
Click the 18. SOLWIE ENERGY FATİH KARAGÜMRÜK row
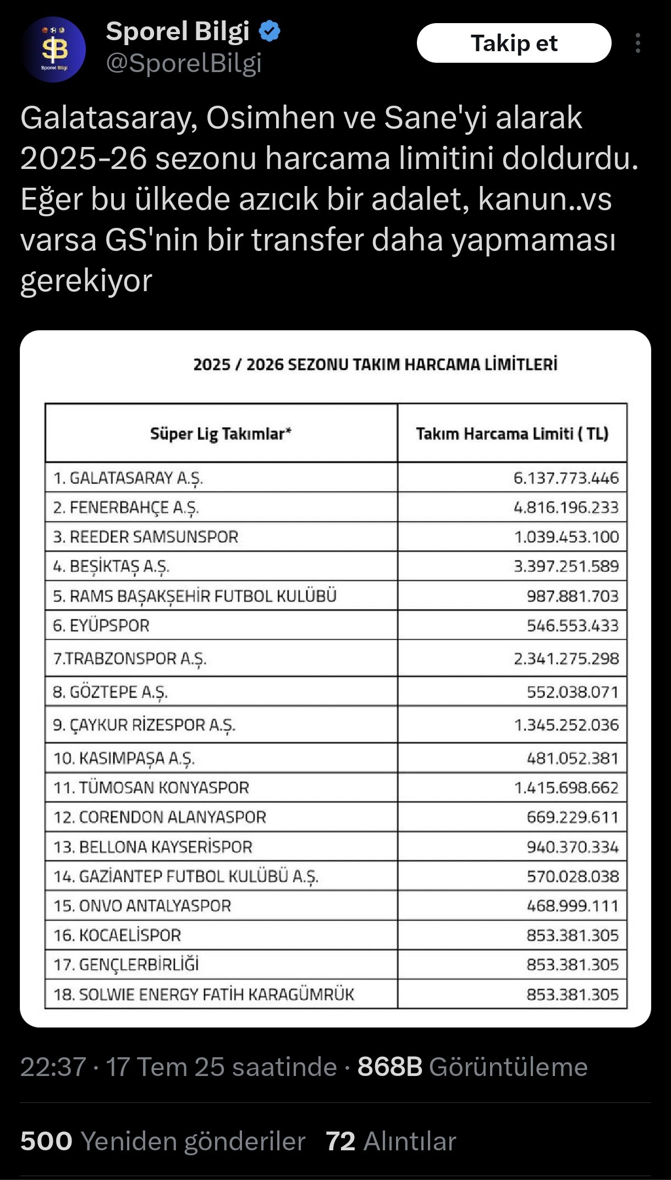pyautogui.click(x=204, y=995)
